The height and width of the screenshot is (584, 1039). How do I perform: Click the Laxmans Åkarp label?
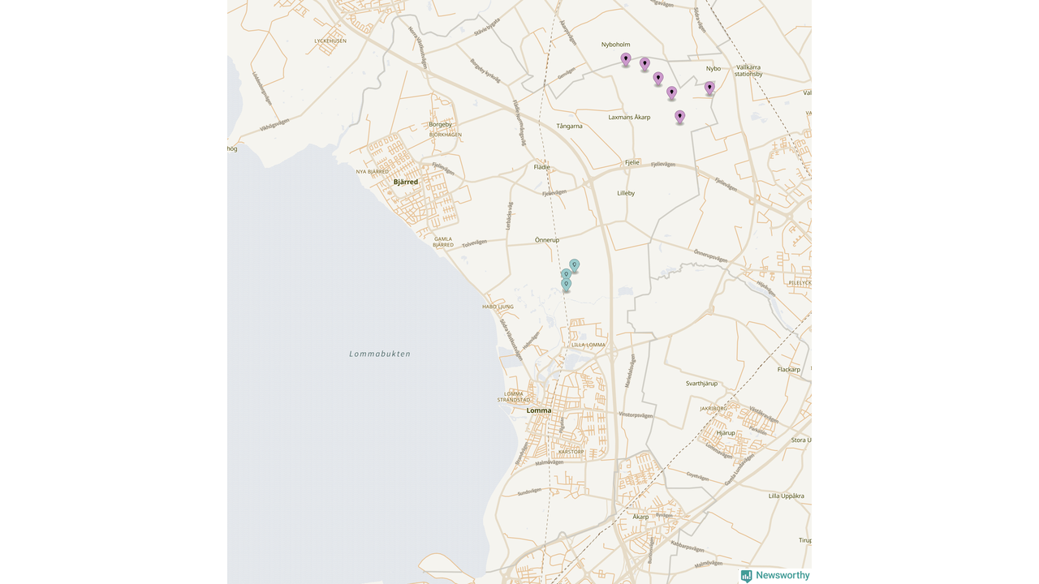tap(629, 117)
